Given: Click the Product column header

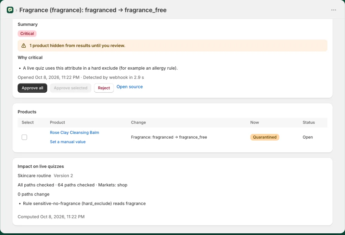Looking at the screenshot, I should tap(57, 122).
